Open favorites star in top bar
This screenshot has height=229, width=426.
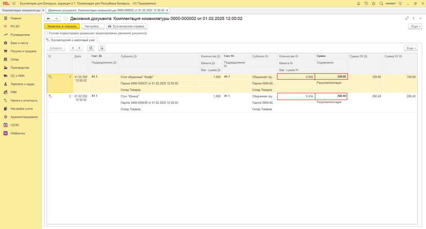[374, 3]
